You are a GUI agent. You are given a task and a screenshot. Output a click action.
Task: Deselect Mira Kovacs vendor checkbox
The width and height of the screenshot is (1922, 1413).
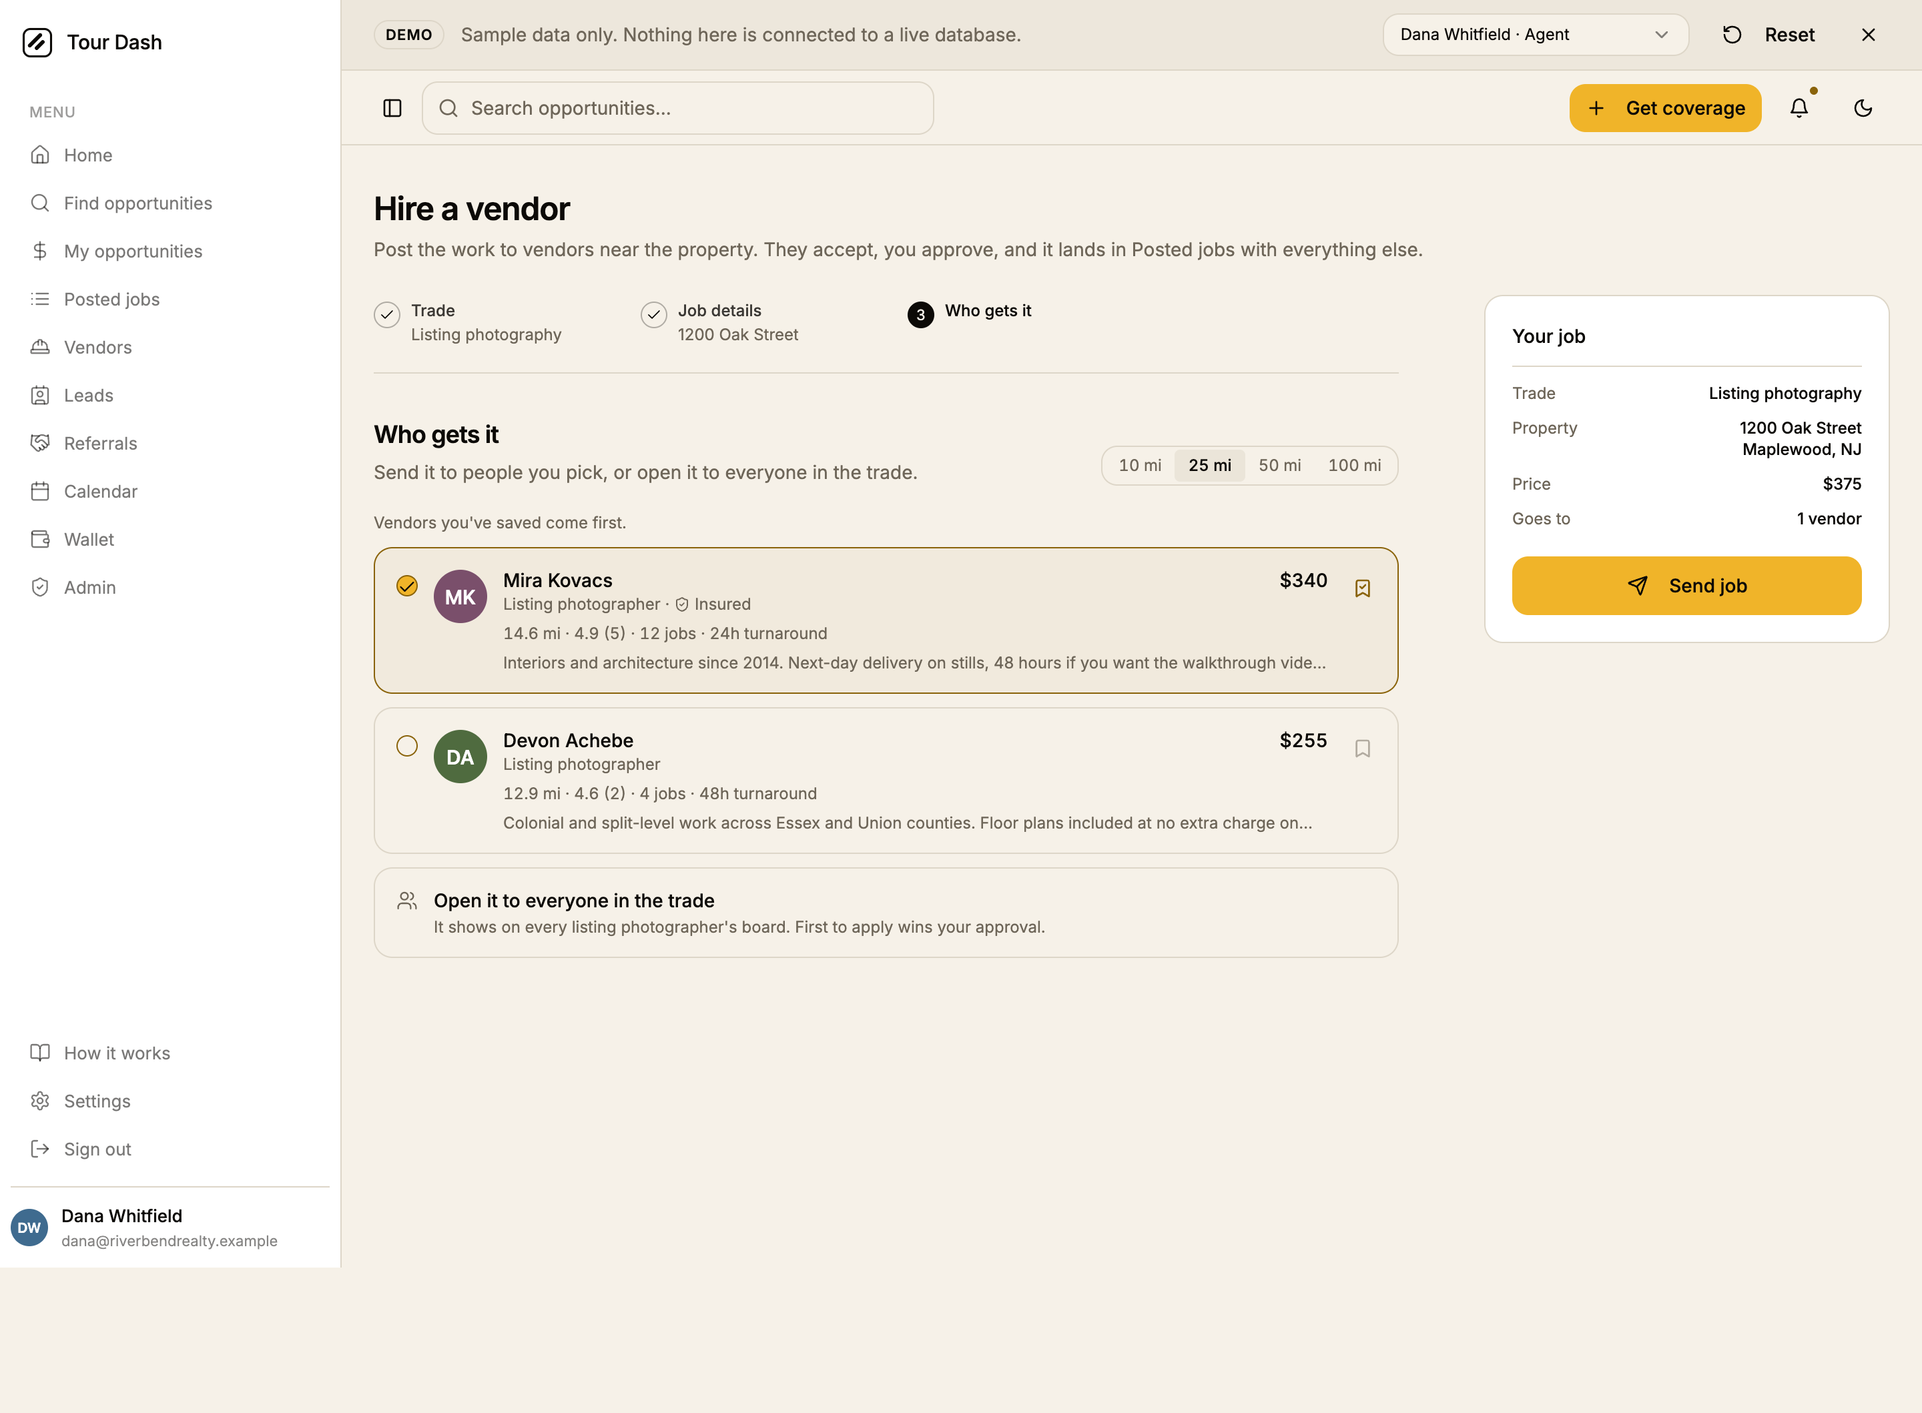pos(407,586)
